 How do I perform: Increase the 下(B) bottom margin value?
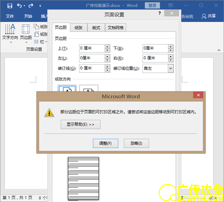click(170, 46)
